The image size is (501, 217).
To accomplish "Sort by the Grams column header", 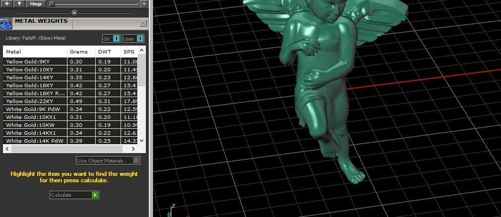I will click(81, 52).
